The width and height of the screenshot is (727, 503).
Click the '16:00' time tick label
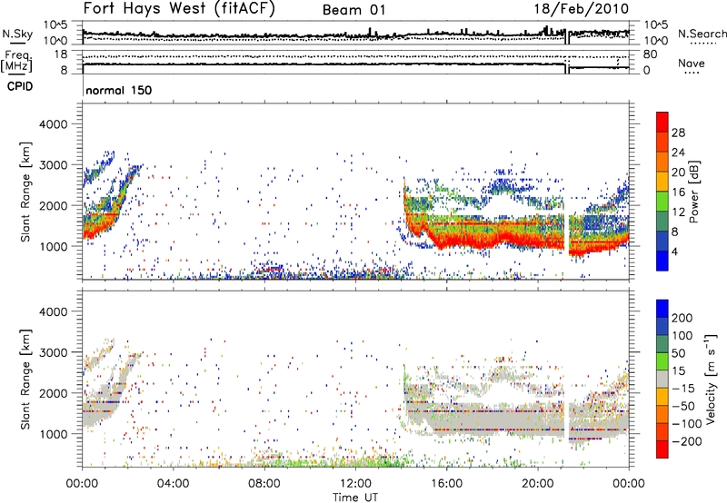coord(446,484)
